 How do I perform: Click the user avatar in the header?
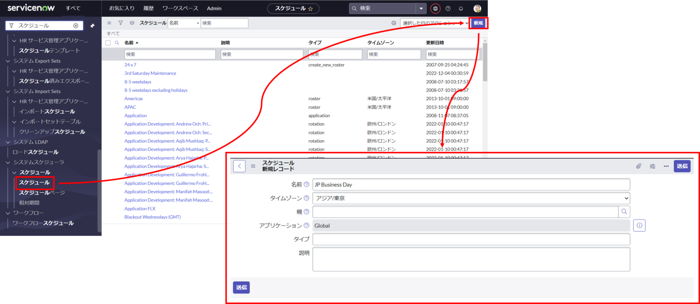coord(476,8)
